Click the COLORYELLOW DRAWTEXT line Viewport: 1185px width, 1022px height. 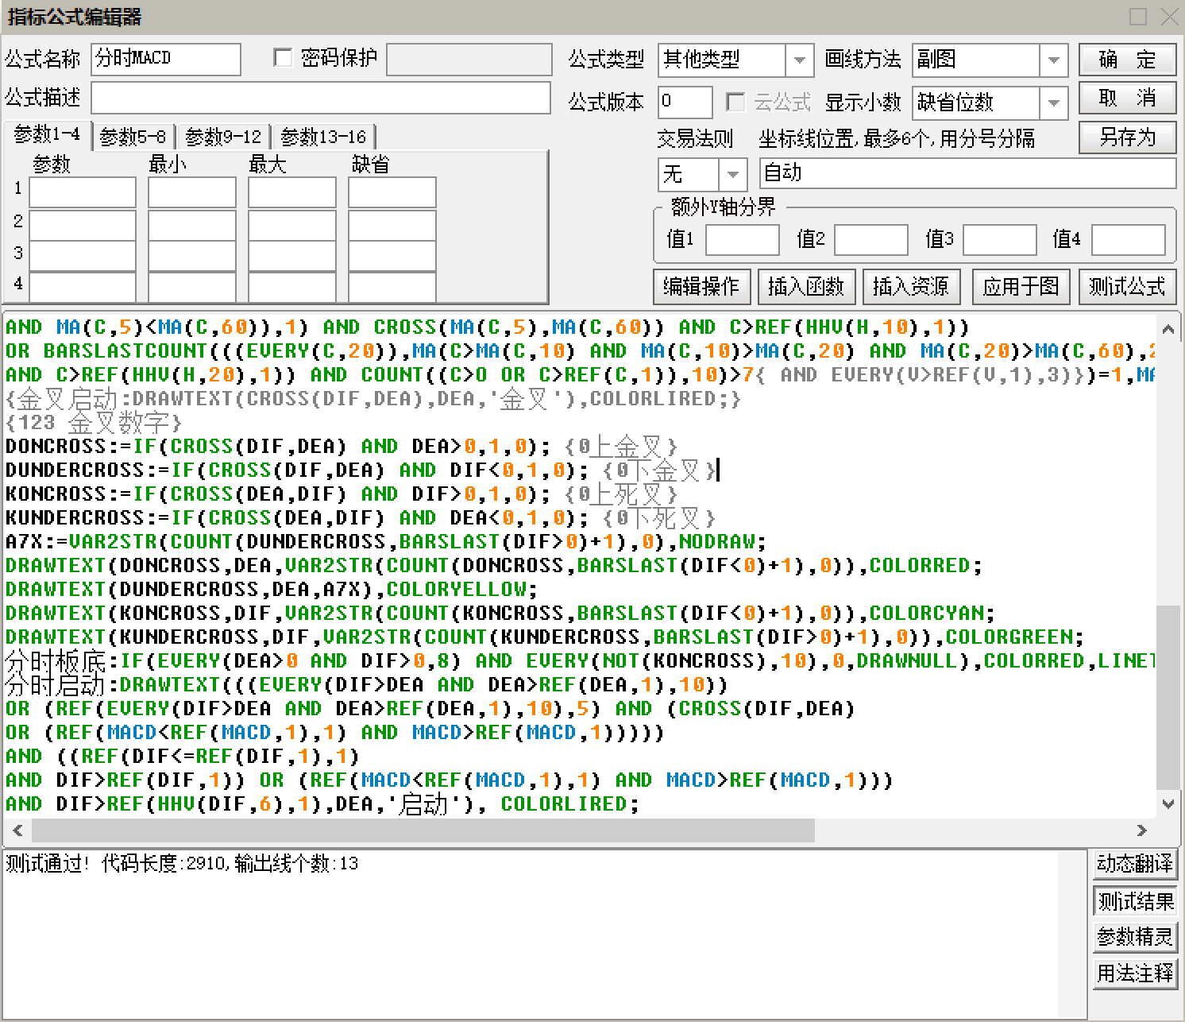pyautogui.click(x=272, y=590)
